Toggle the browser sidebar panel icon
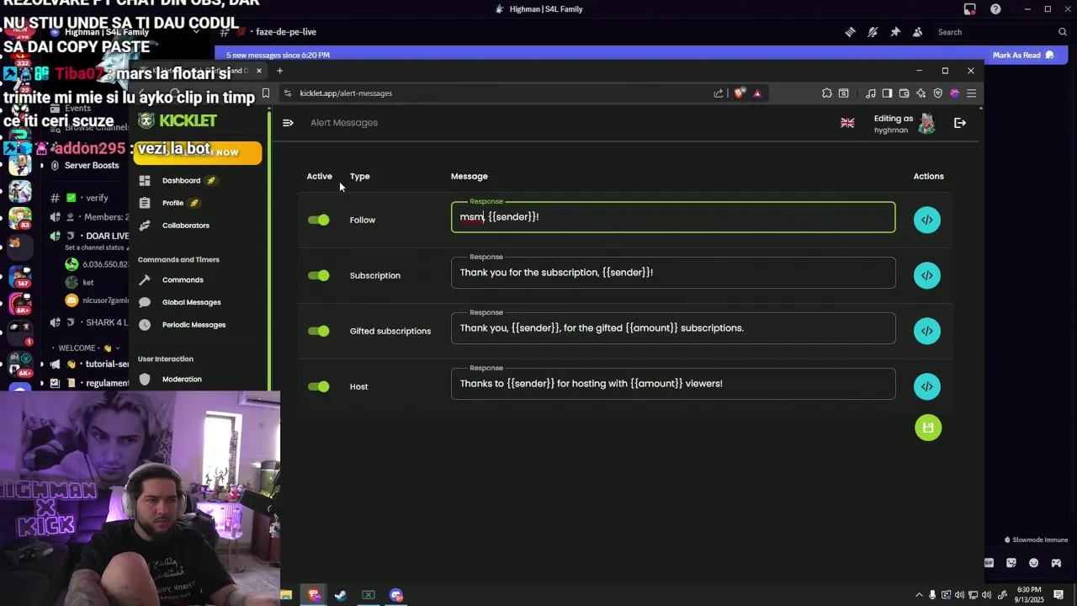Screen dimensions: 1077x606 pos(887,93)
